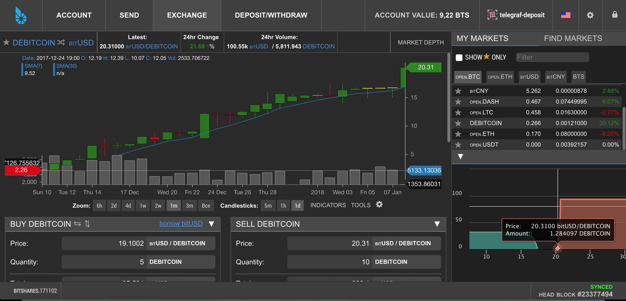Open the INDICATORS dropdown

point(328,205)
